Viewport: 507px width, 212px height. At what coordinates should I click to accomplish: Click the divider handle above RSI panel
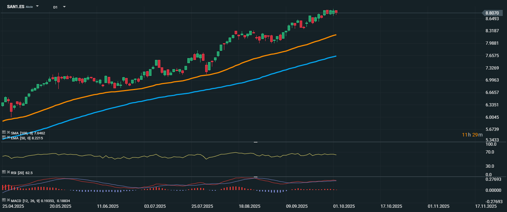(x=255, y=142)
